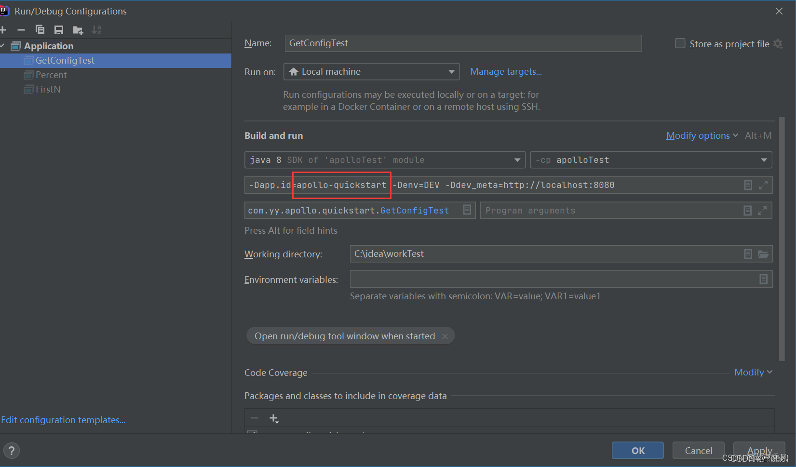
Task: Remove the 'Open run/debug tool window' chip
Action: coord(445,336)
